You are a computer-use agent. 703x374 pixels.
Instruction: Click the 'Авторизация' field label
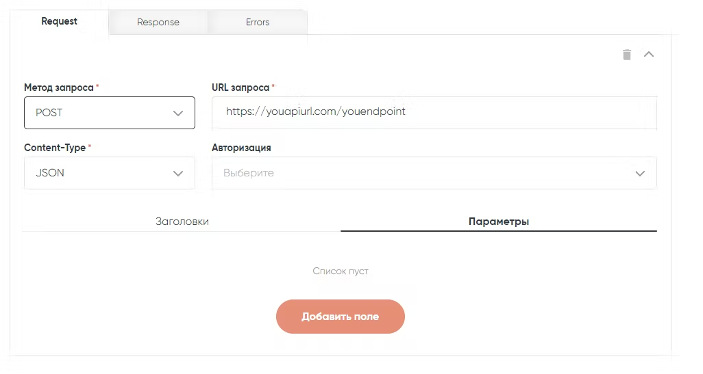(x=241, y=148)
